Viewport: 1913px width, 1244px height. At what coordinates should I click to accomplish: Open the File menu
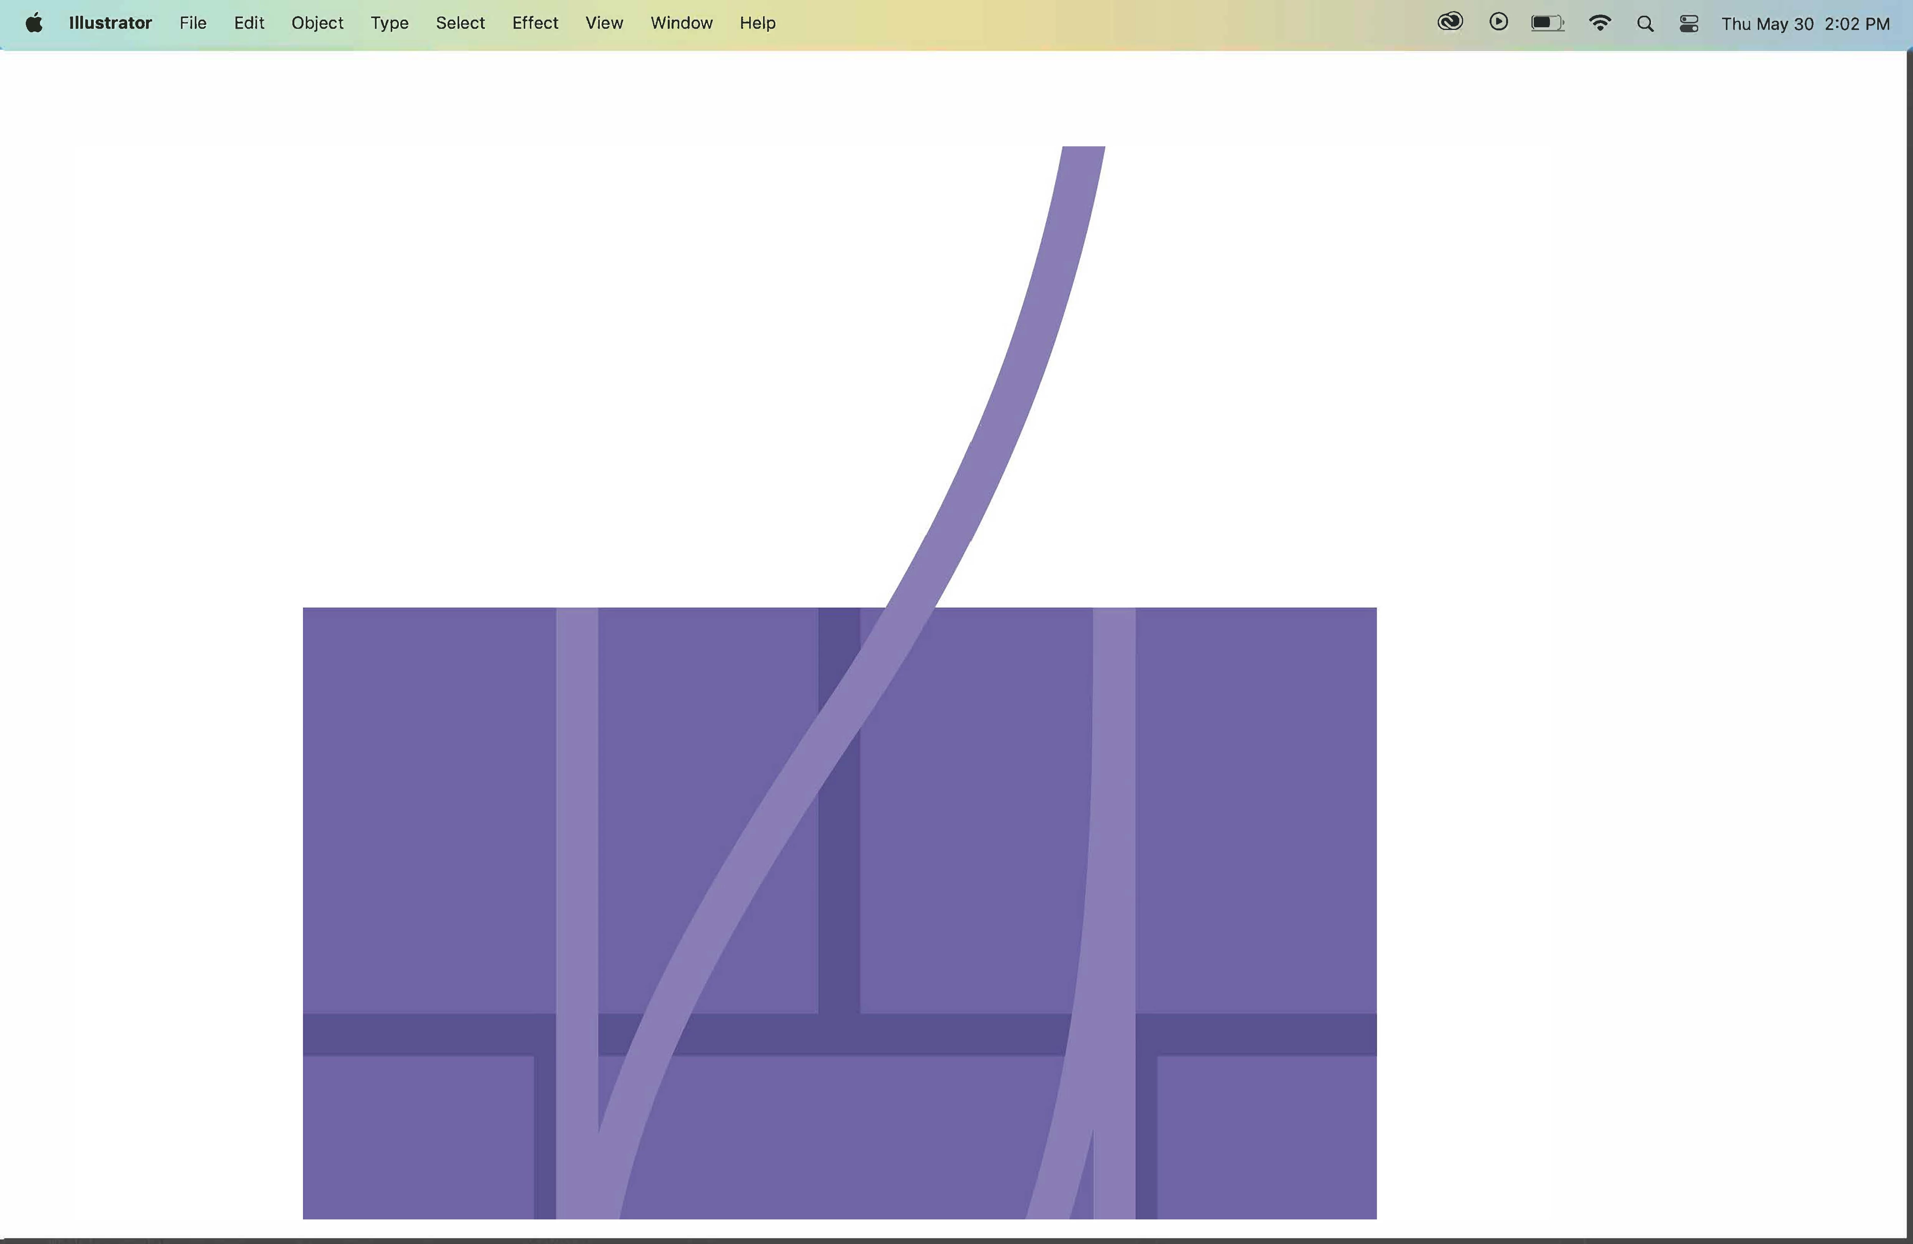[x=193, y=23]
